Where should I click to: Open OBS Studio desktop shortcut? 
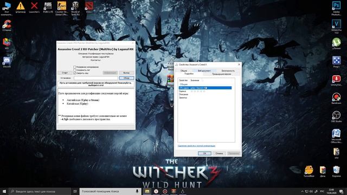(336, 116)
